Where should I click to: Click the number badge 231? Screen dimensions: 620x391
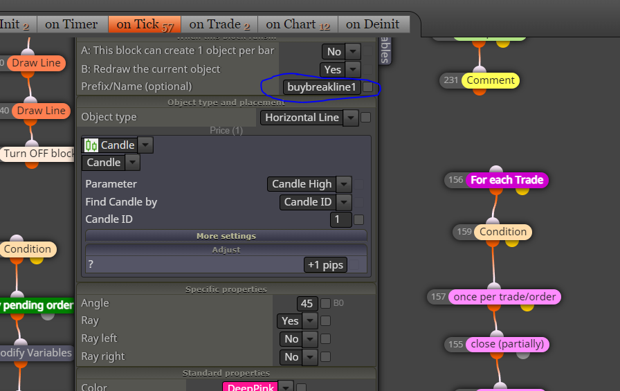coord(450,80)
